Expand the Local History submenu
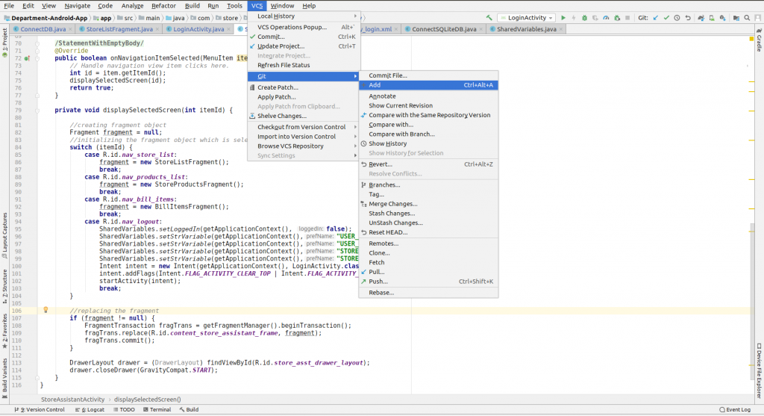 304,16
